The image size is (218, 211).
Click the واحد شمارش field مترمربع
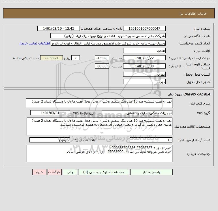50,140
